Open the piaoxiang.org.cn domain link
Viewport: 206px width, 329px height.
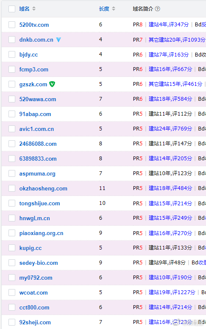pyautogui.click(x=41, y=233)
